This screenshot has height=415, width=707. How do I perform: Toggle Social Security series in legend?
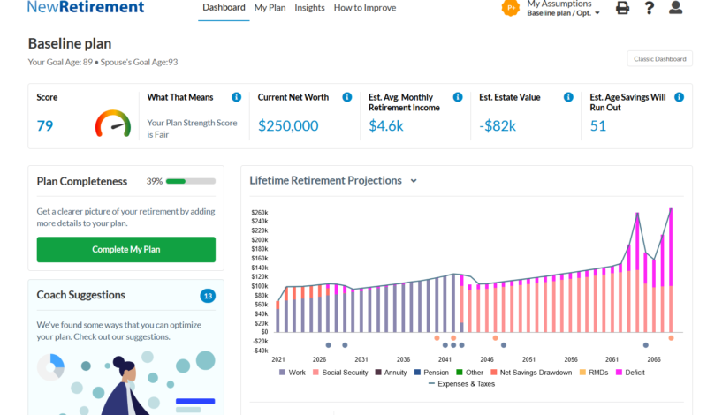click(x=342, y=373)
